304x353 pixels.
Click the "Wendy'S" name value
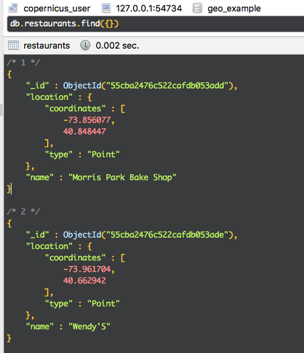[x=89, y=327]
